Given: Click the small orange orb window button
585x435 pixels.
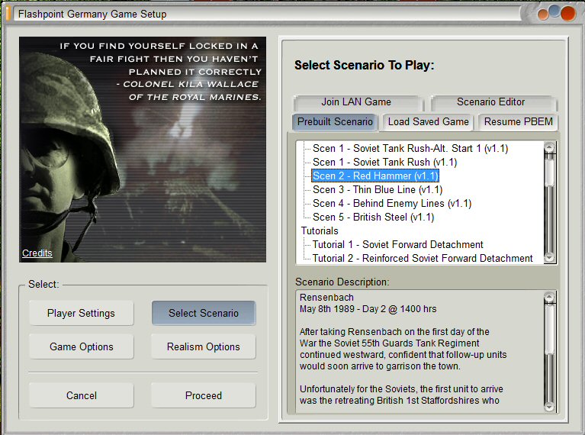Looking at the screenshot, I should pos(543,14).
